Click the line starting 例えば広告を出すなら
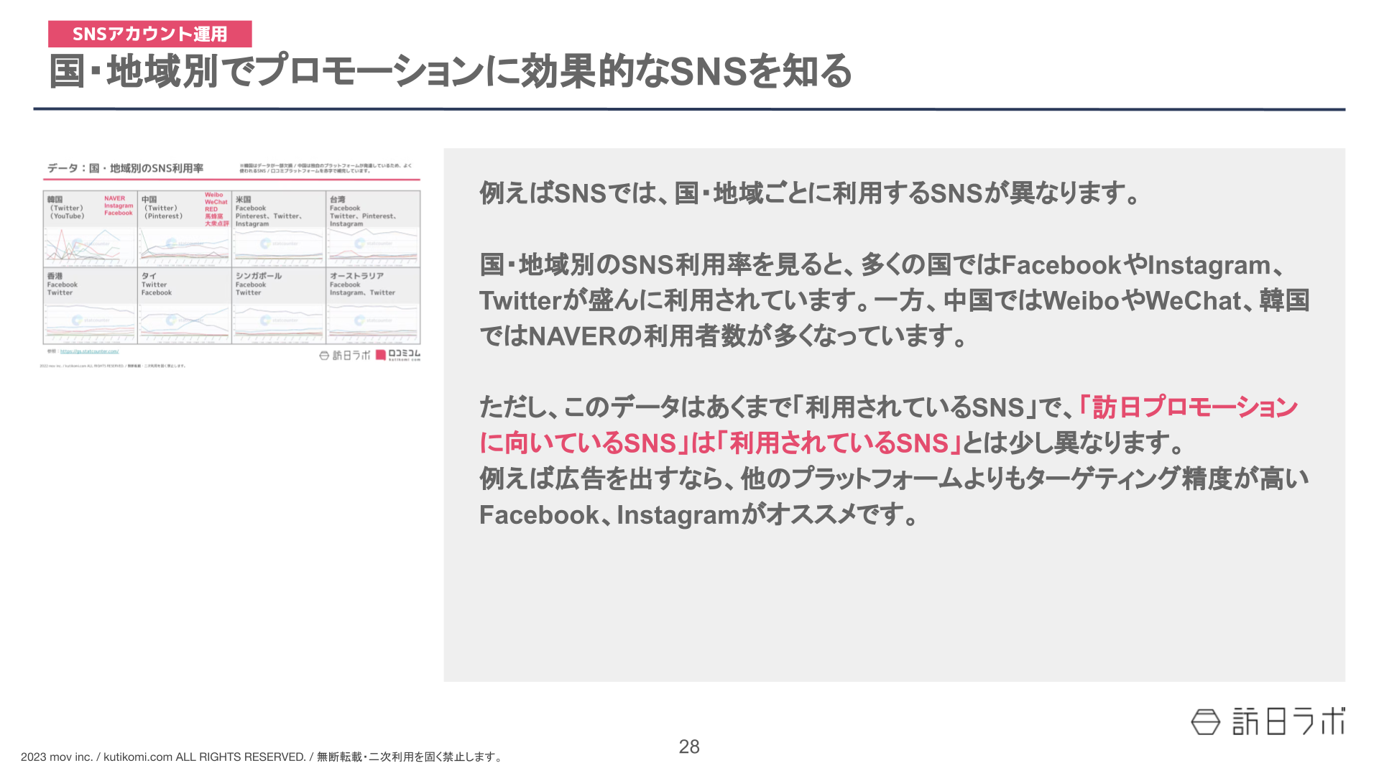Screen dimensions: 1379x776 click(x=895, y=479)
